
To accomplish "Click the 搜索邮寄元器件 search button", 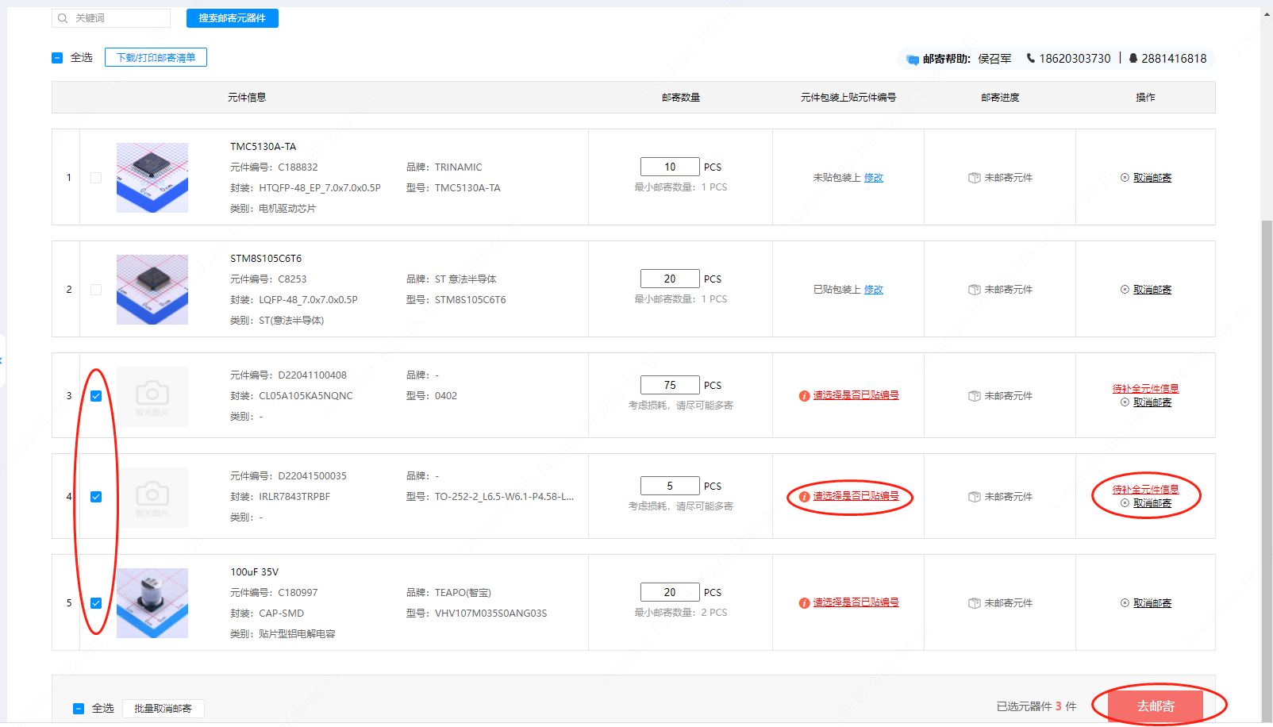I will [x=232, y=18].
